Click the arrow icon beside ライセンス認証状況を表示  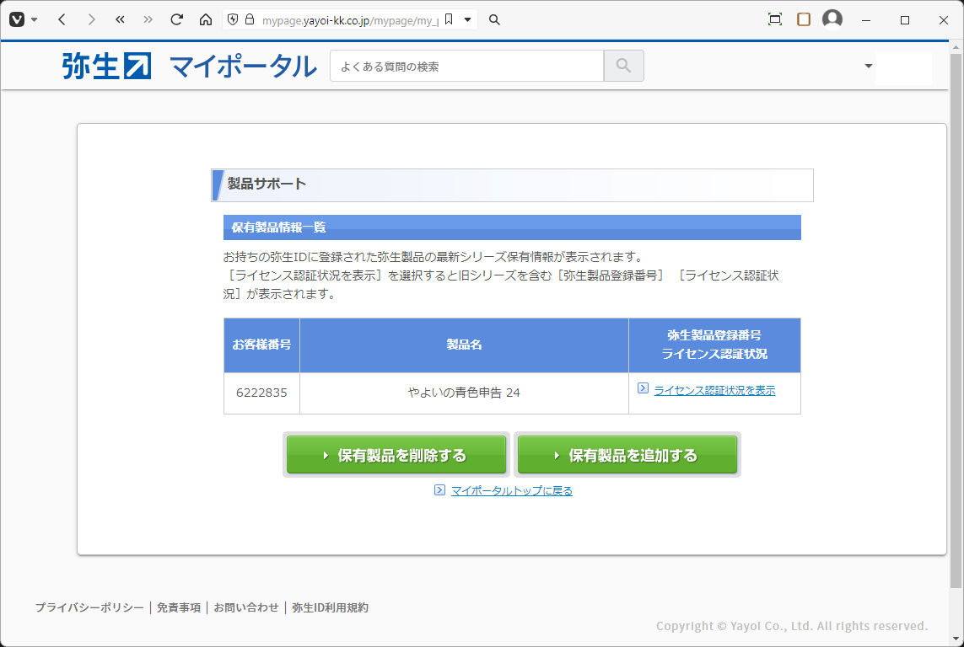[643, 388]
